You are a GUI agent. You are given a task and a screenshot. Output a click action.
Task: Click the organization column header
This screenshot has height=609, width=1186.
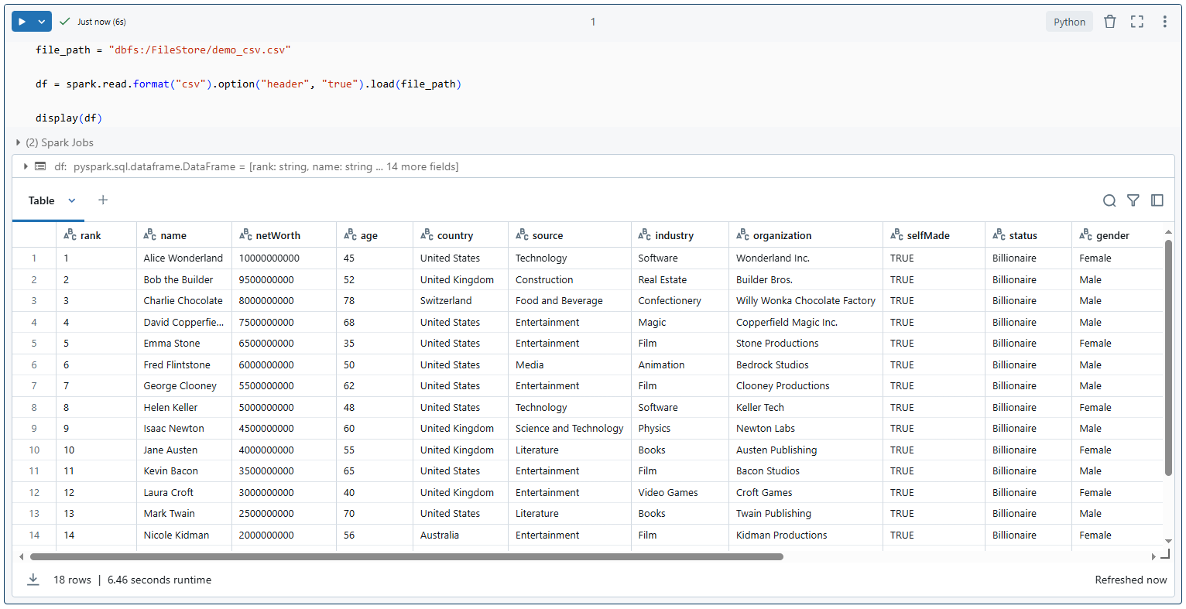(806, 235)
